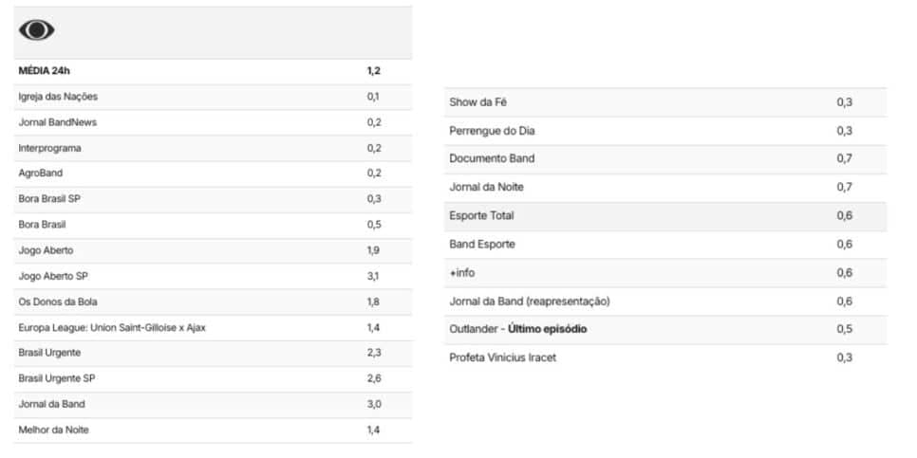
Task: Click the +info program entry
Action: click(664, 273)
